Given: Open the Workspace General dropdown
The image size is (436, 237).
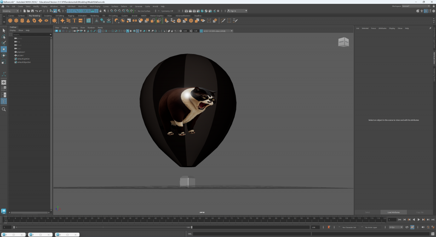Looking at the screenshot, I should click(x=416, y=6).
